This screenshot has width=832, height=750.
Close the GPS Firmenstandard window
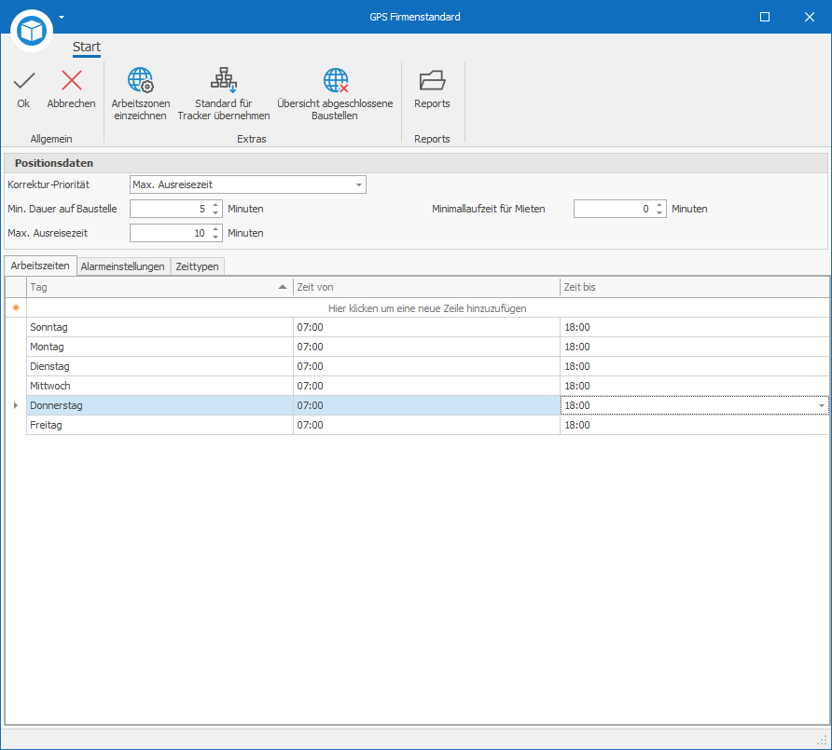pyautogui.click(x=810, y=17)
